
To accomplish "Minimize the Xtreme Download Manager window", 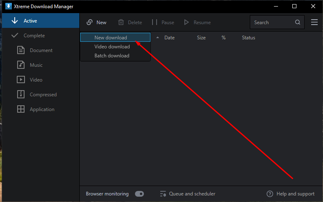I will pos(276,6).
